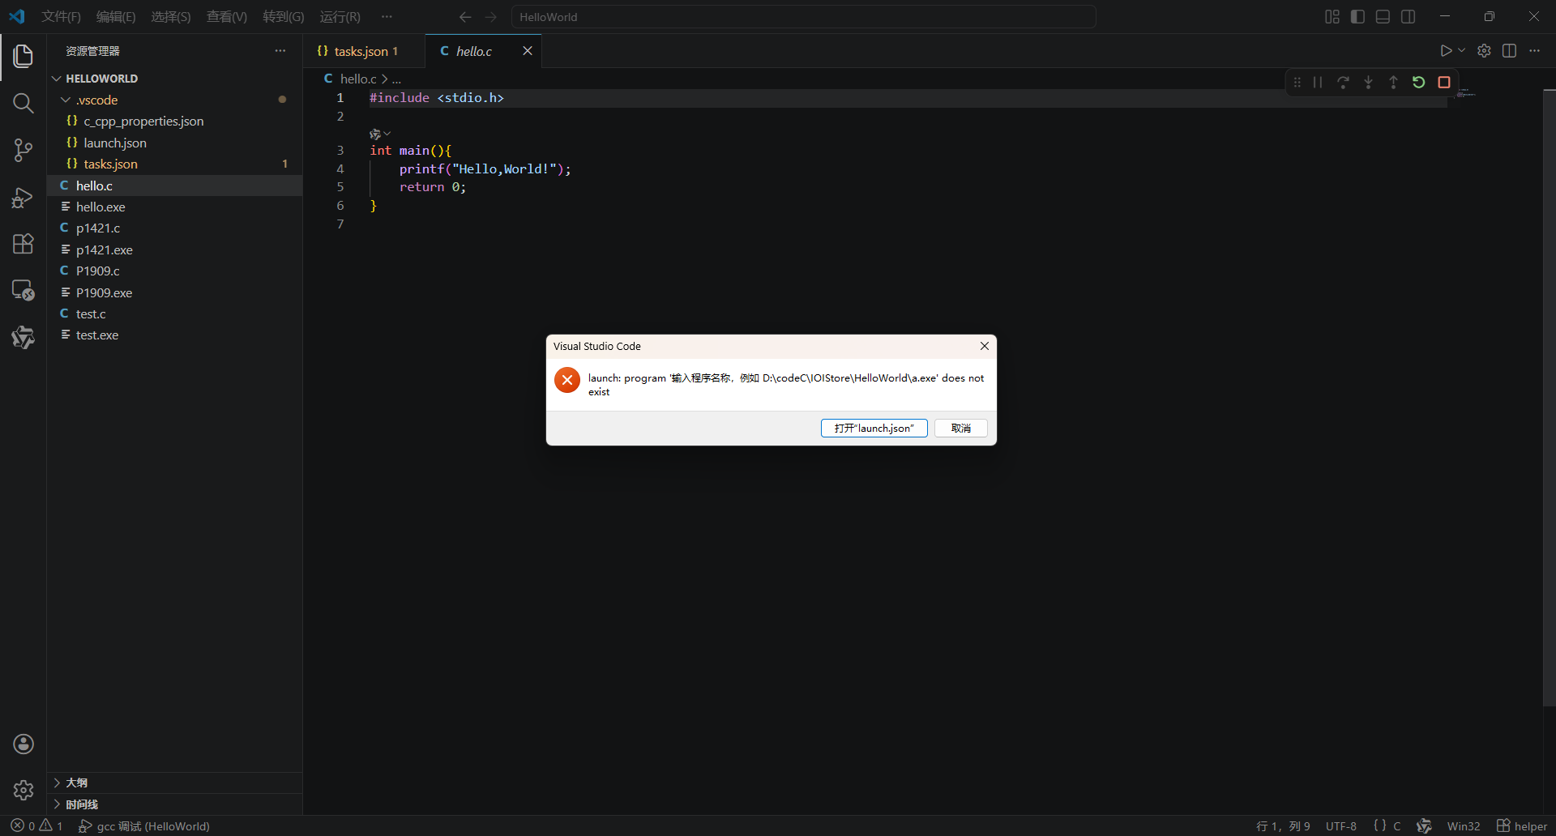Toggle the bottom panel
This screenshot has height=836, width=1556.
click(1383, 17)
